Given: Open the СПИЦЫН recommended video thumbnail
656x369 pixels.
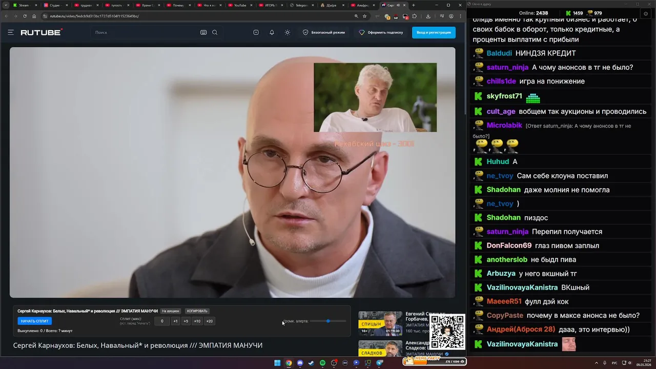Looking at the screenshot, I should click(x=380, y=323).
